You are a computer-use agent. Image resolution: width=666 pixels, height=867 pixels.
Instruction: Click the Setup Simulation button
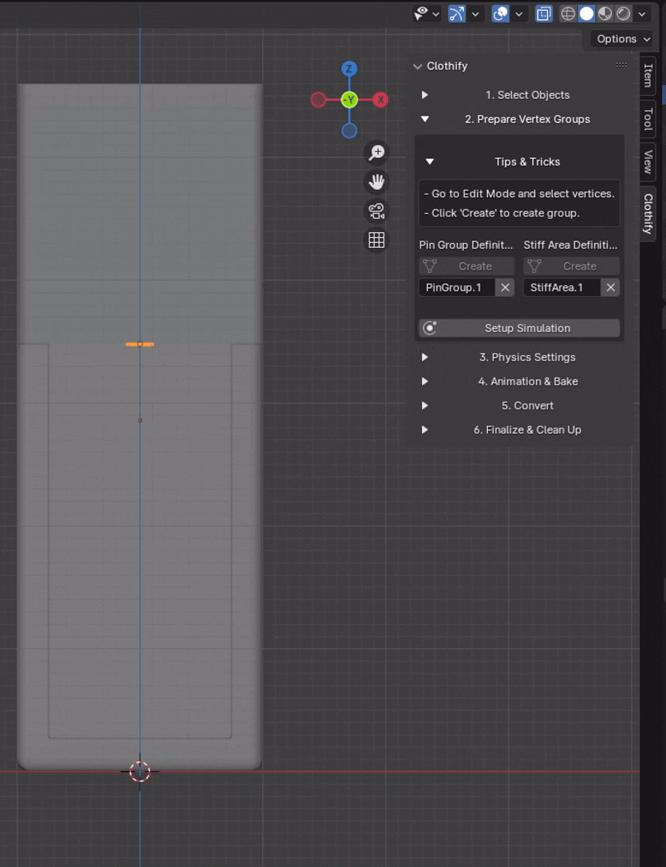click(x=519, y=329)
